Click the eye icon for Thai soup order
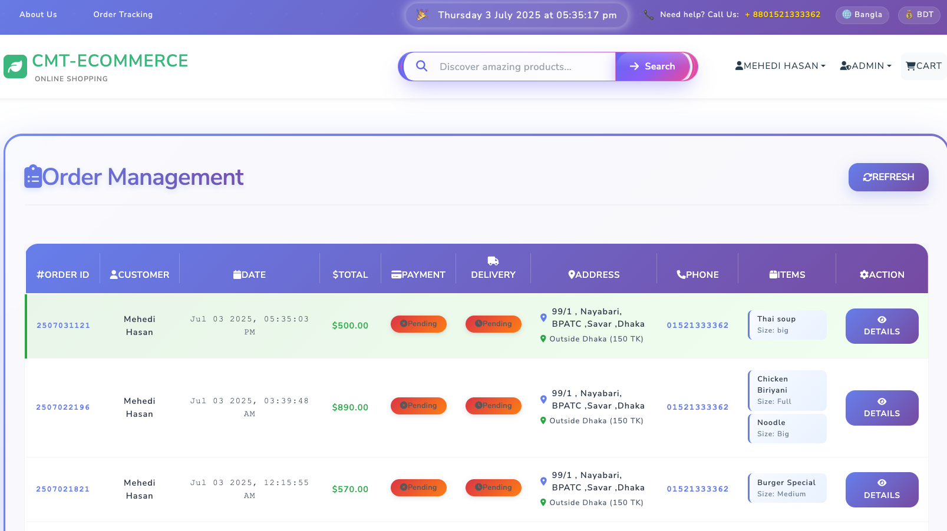947x531 pixels. 882,320
